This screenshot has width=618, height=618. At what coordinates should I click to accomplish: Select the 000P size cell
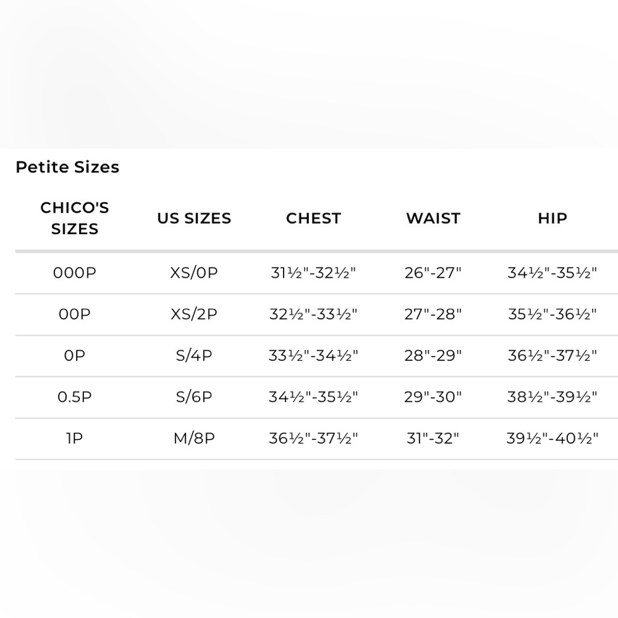click(x=75, y=273)
